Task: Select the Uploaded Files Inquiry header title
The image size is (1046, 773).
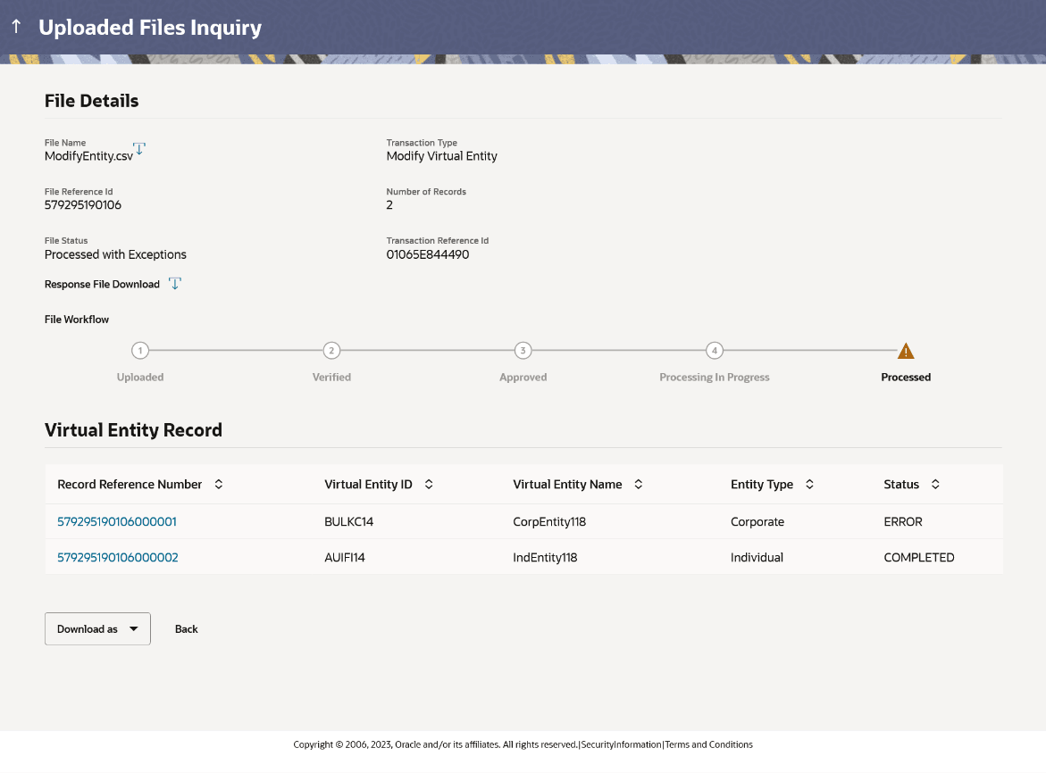Action: [149, 27]
